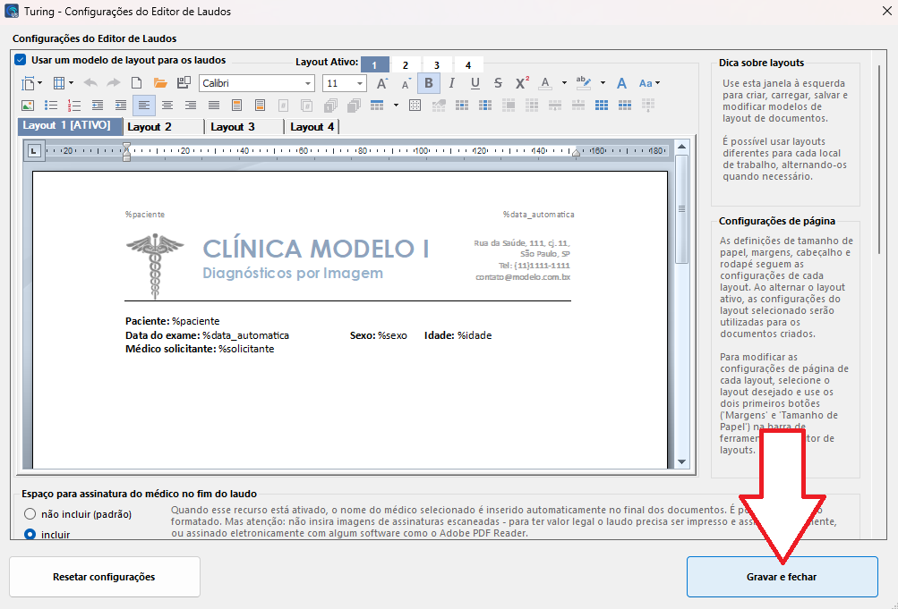Toggle italic formatting
The height and width of the screenshot is (609, 898).
(x=452, y=83)
